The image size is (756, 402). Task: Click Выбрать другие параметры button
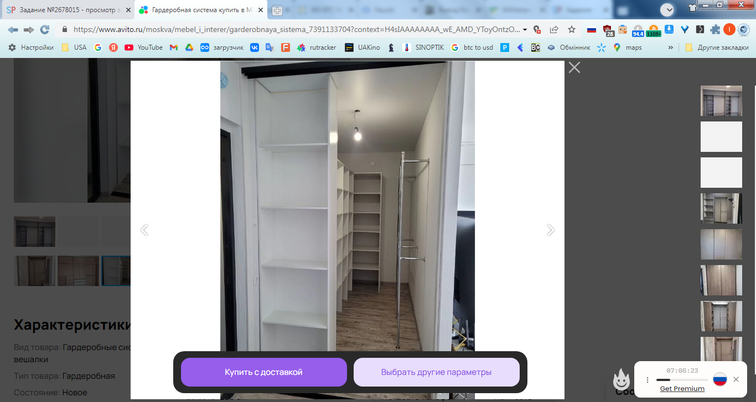click(437, 372)
